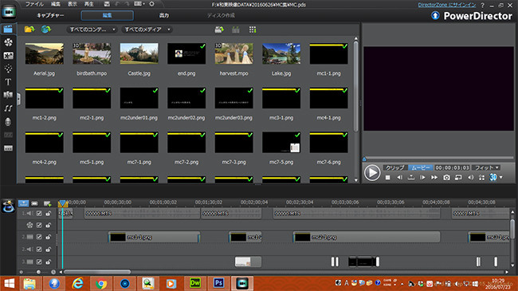Viewport: 518px width, 291px height.
Task: Toggle enable checkbox for audio track 1
Action: coord(39,214)
